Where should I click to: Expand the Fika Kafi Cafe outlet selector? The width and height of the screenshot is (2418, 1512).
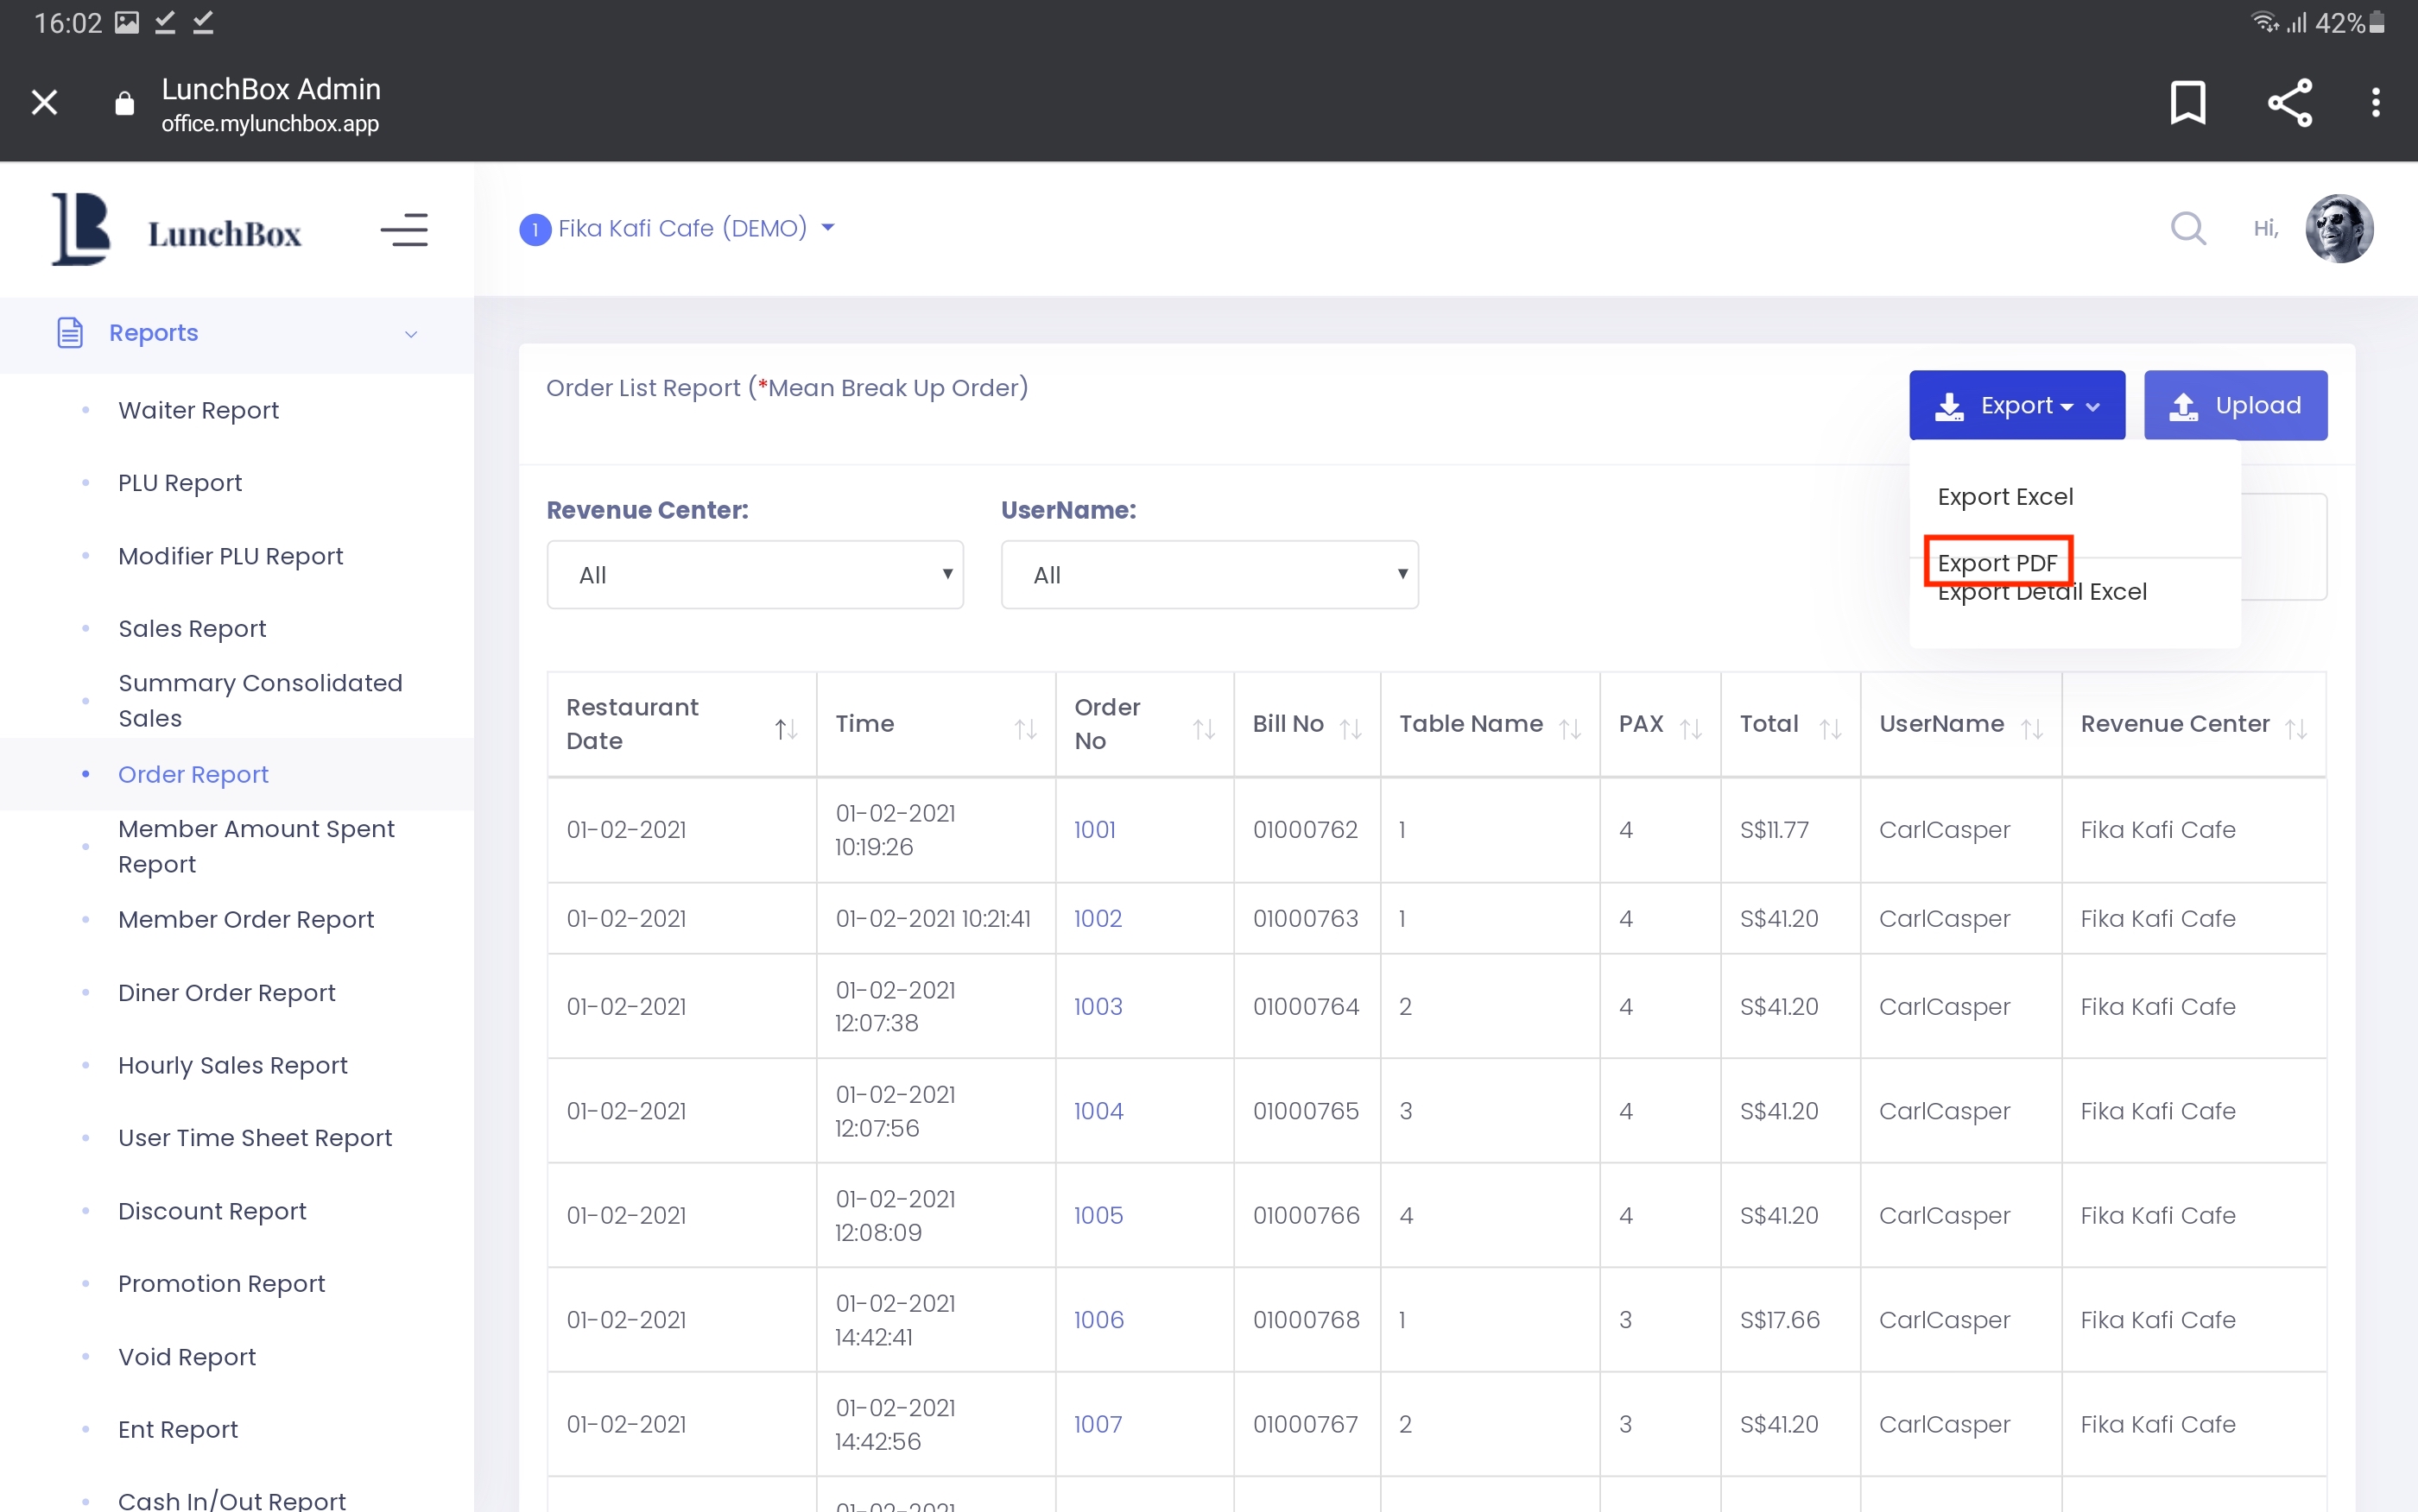point(680,228)
